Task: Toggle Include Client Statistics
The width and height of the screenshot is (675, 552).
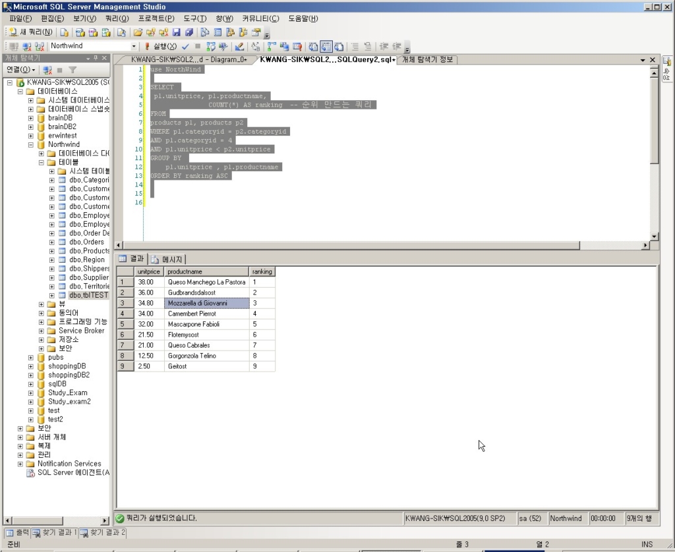Action: pyautogui.click(x=285, y=46)
